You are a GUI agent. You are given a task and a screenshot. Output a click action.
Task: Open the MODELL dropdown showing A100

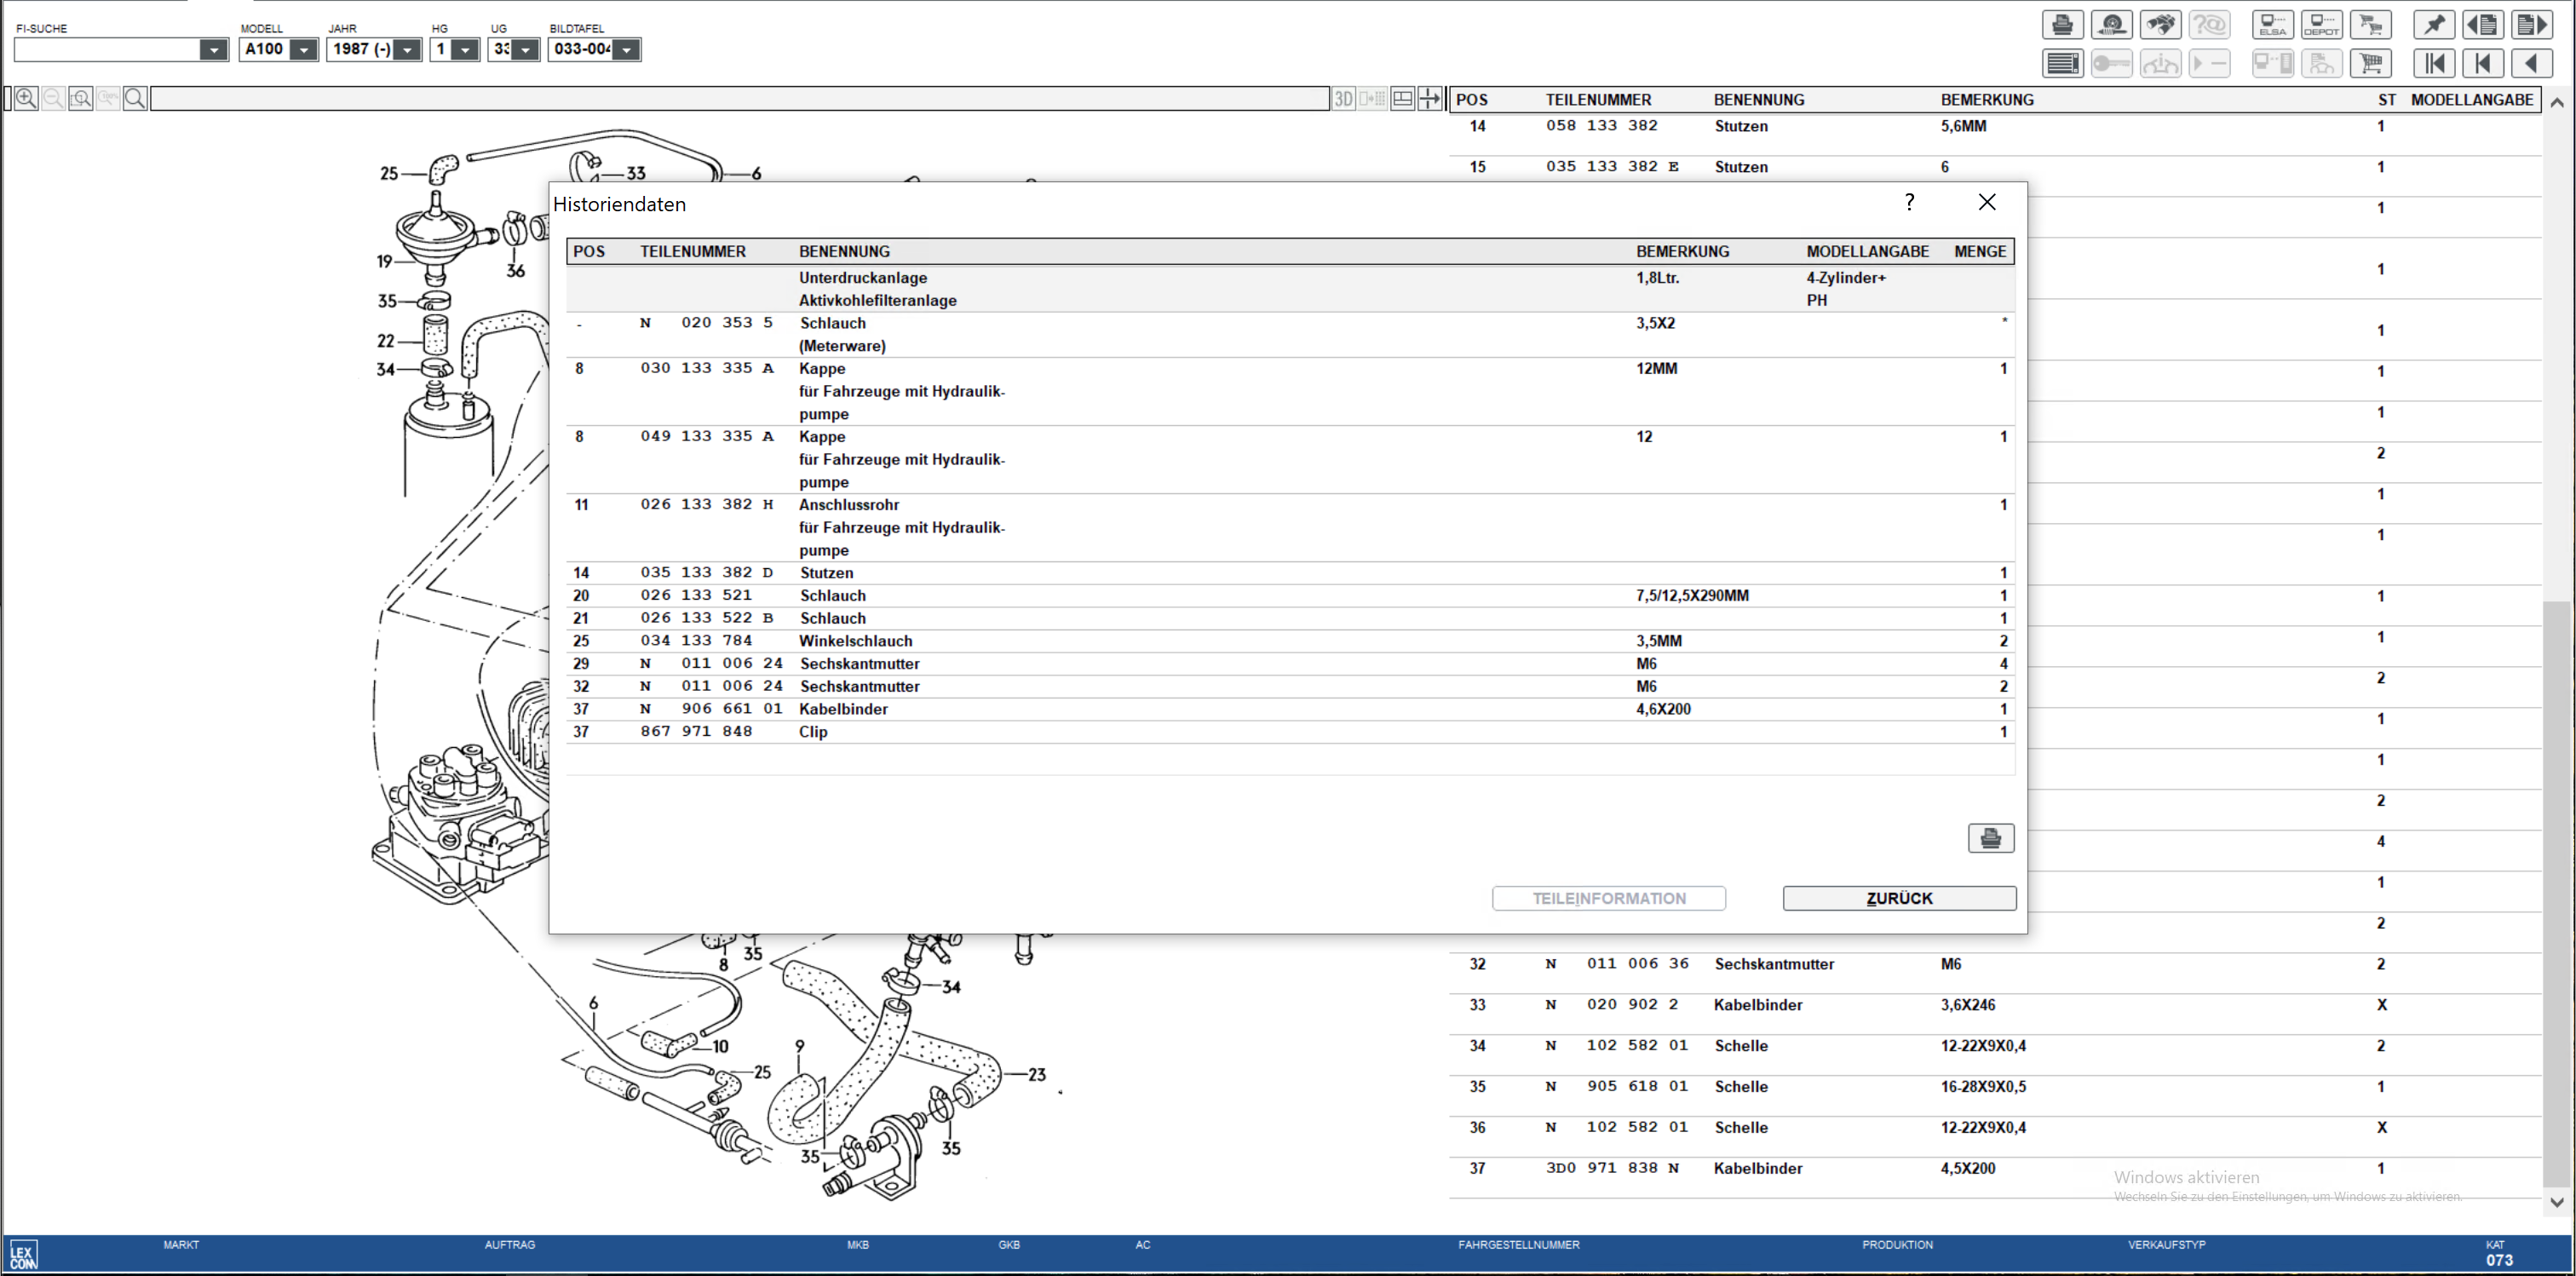(x=303, y=50)
